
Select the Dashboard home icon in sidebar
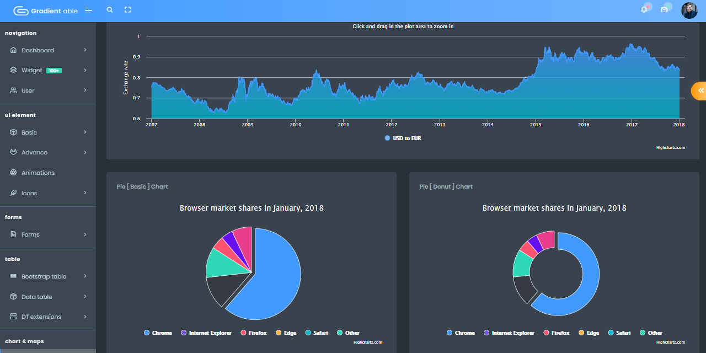[x=13, y=50]
